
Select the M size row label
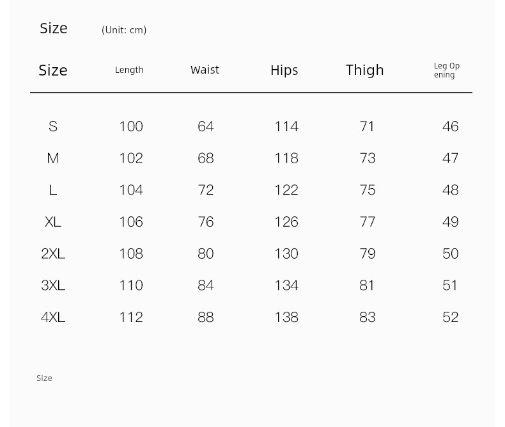[x=53, y=158]
